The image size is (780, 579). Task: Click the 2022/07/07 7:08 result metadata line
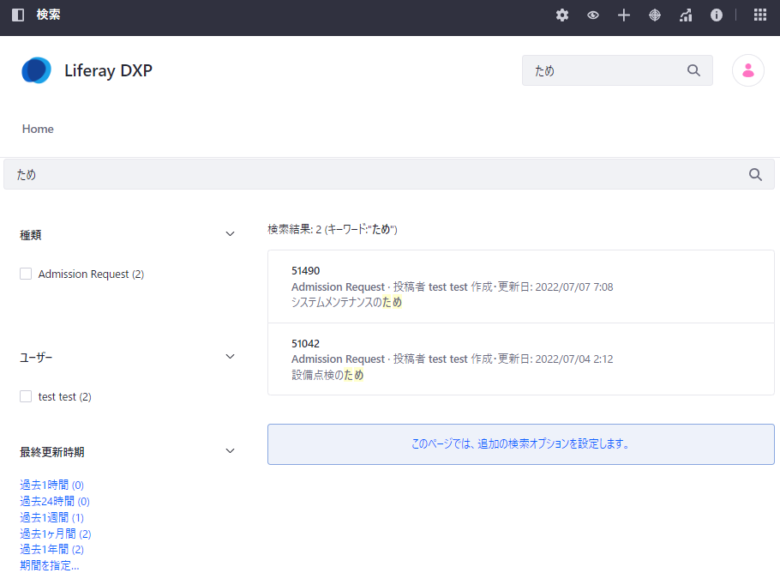[x=453, y=286]
